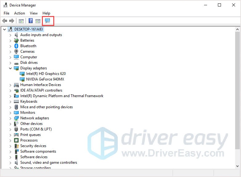Click the NVIDIA GeForce 940MX adapter icon
Image resolution: width=241 pixels, height=177 pixels.
coord(22,79)
